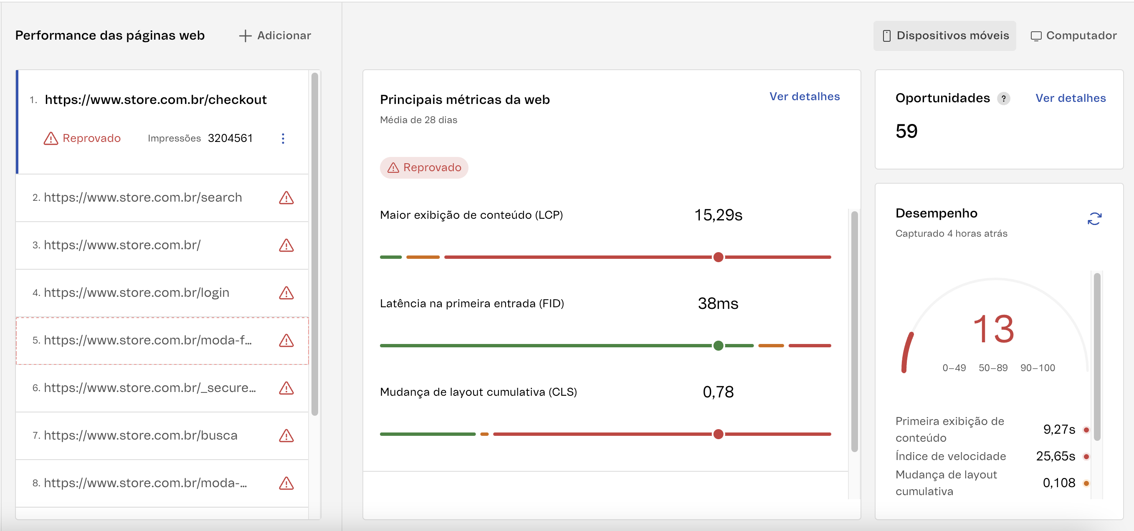Click warning icon on busca page row

pyautogui.click(x=286, y=435)
